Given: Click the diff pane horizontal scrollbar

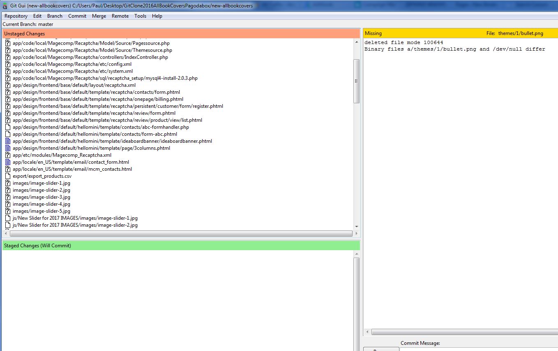Looking at the screenshot, I should (x=464, y=332).
